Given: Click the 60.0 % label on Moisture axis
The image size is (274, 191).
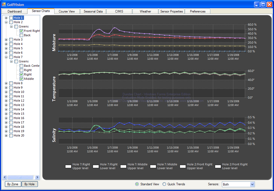Looking at the screenshot, I should tap(252, 25).
